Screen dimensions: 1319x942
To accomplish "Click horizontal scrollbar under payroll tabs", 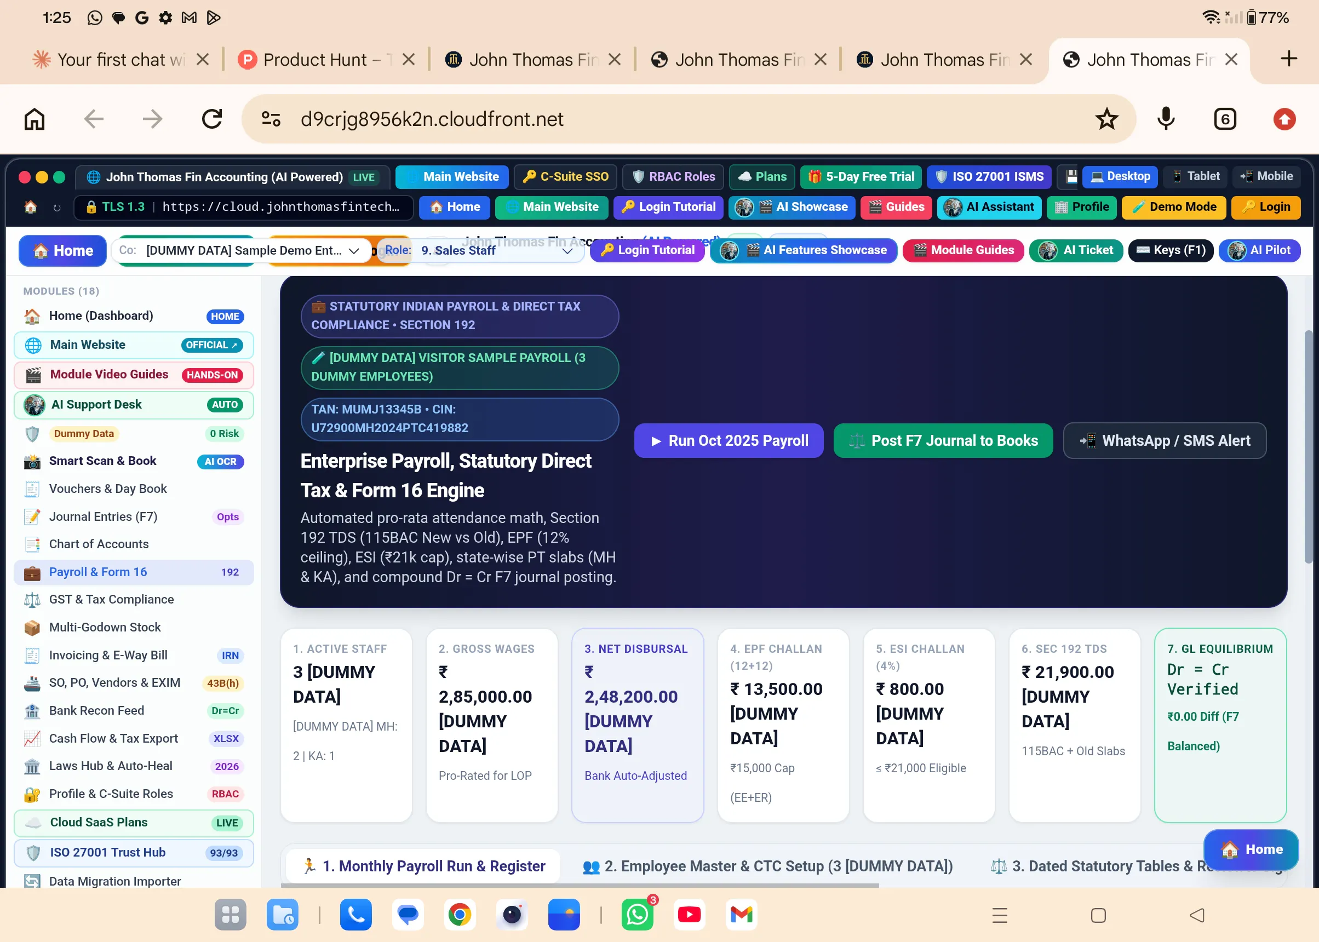I will (580, 885).
